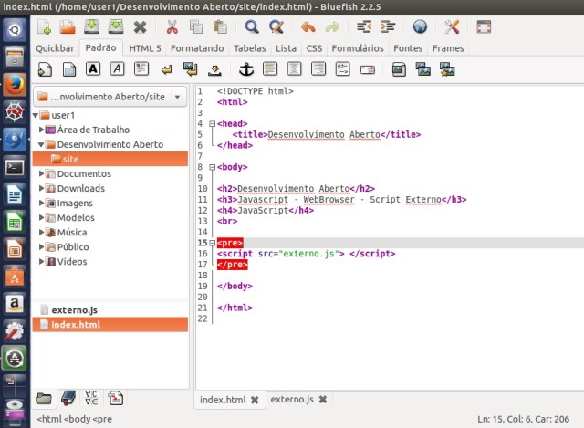Collapse the fold marker at the pre tag
The width and height of the screenshot is (584, 428).
coord(212,243)
